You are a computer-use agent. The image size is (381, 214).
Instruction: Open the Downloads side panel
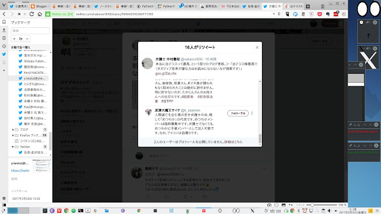pyautogui.click(x=4, y=30)
